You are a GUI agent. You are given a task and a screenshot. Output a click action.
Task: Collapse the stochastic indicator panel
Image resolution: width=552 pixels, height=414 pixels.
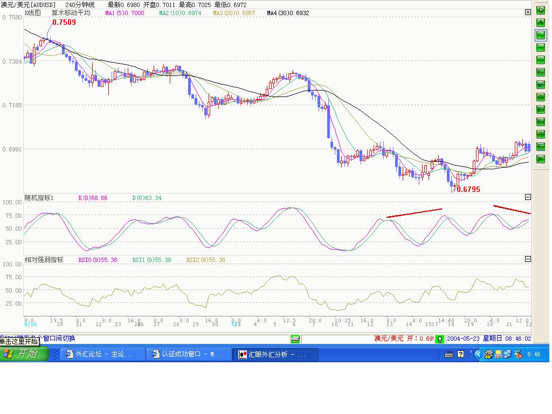[528, 198]
